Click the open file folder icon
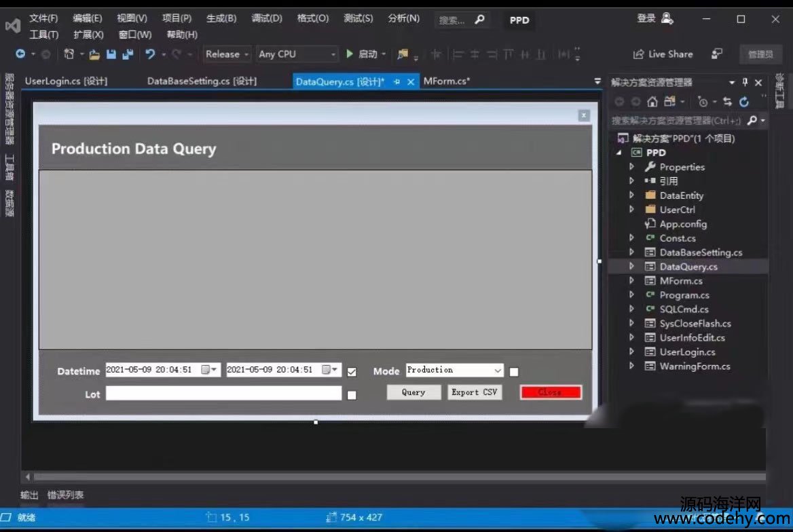 94,54
